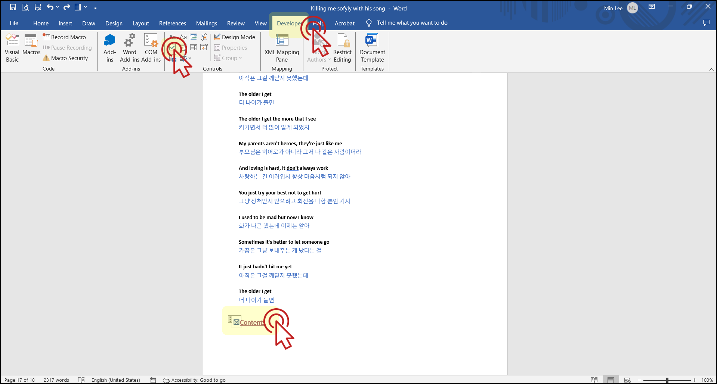This screenshot has height=384, width=717.
Task: Insert Plain Text content control
Action: 183,37
